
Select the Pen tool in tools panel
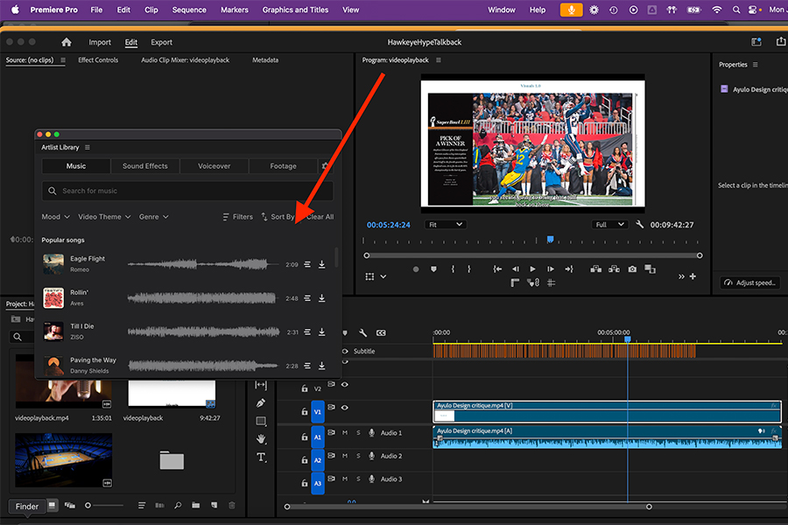point(260,402)
